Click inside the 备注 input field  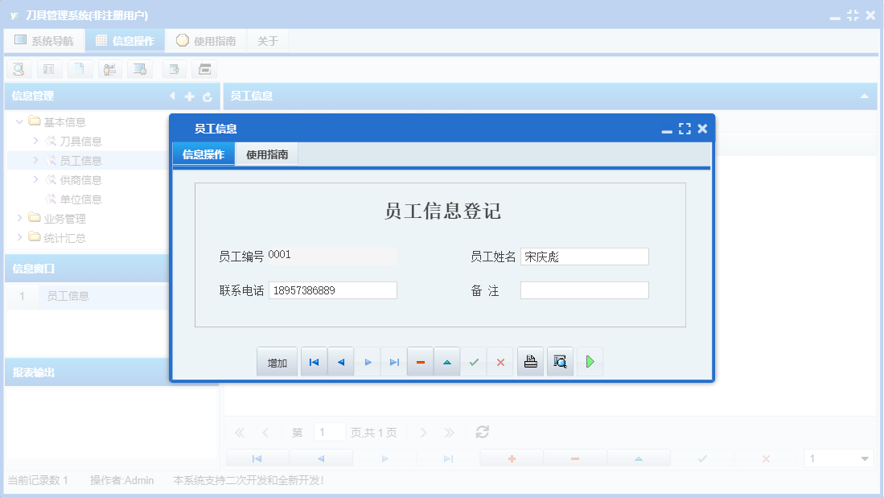[x=585, y=290]
